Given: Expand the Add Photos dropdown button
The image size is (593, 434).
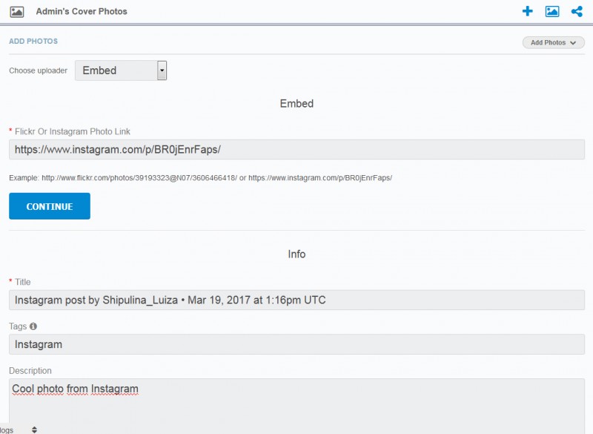Looking at the screenshot, I should point(553,43).
